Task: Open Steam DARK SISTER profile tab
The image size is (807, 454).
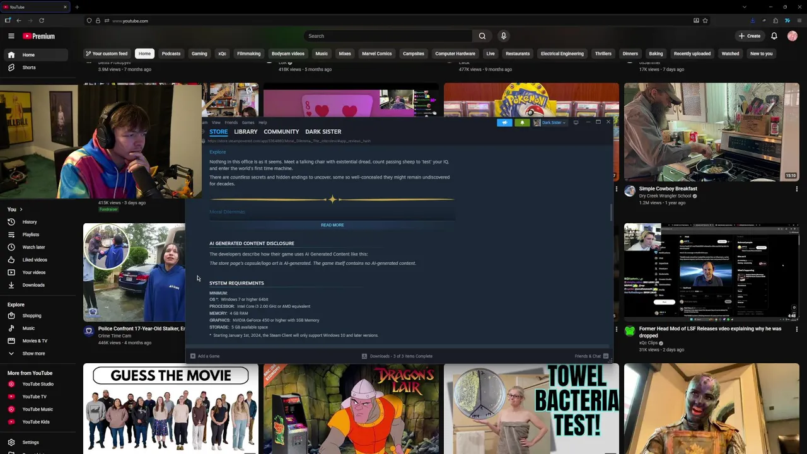Action: (x=323, y=132)
